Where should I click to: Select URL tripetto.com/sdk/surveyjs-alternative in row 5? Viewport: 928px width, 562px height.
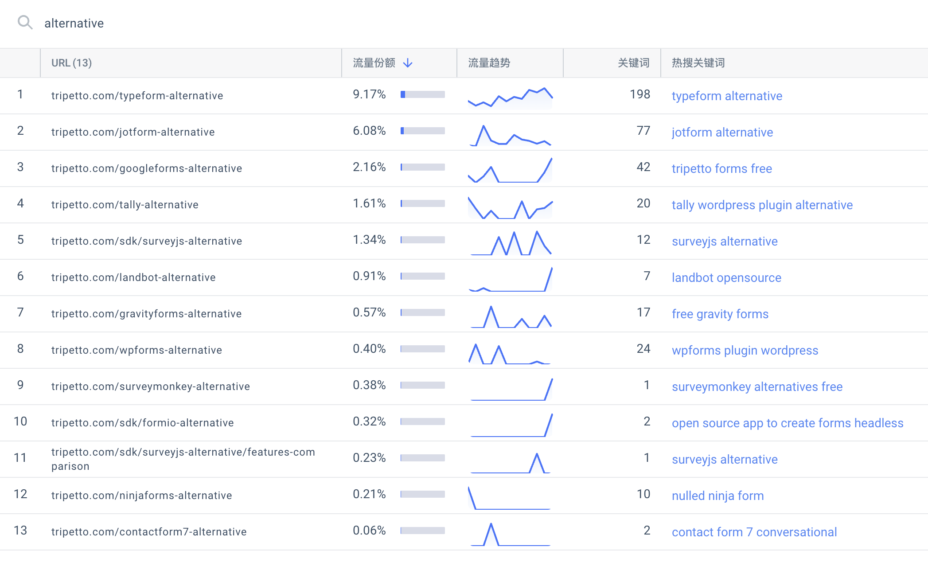pyautogui.click(x=147, y=241)
